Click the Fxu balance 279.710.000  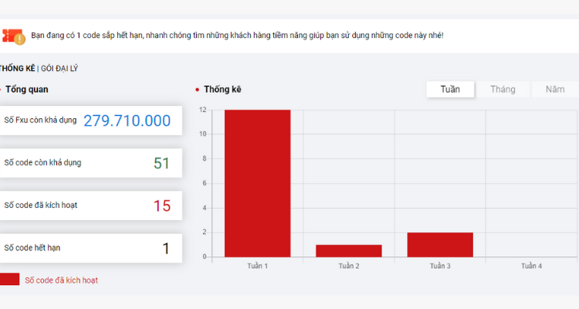coord(127,121)
